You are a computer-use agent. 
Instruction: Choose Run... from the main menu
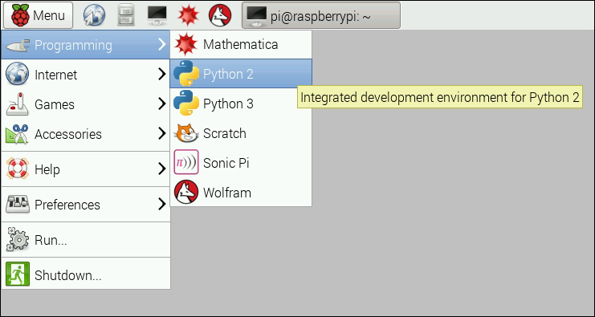click(86, 240)
